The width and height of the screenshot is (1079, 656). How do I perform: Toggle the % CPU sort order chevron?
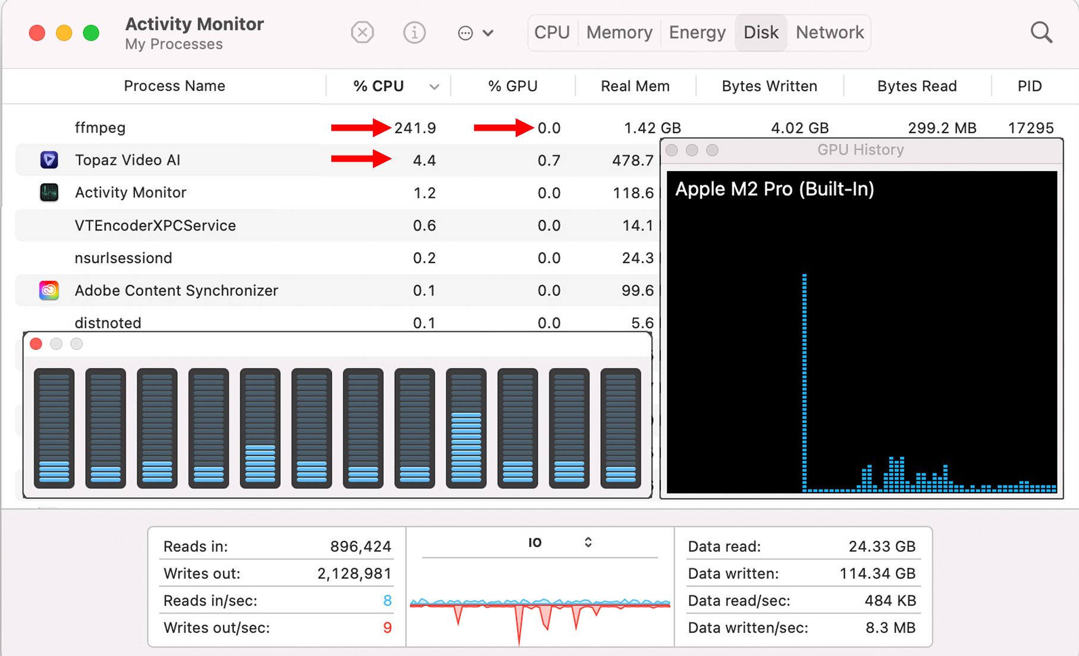(x=434, y=87)
